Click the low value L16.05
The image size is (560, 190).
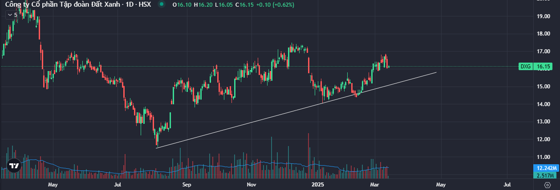223,4
